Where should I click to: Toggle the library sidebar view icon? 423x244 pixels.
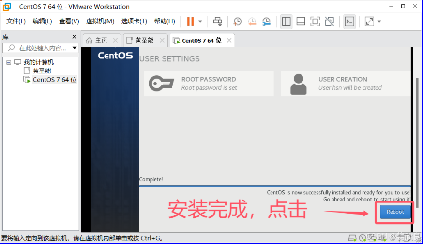pos(286,22)
